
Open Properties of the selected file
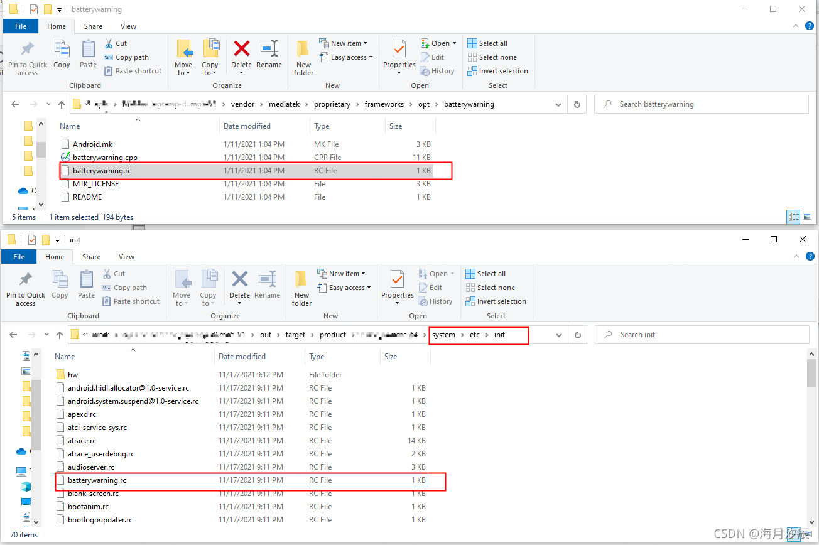pyautogui.click(x=399, y=57)
